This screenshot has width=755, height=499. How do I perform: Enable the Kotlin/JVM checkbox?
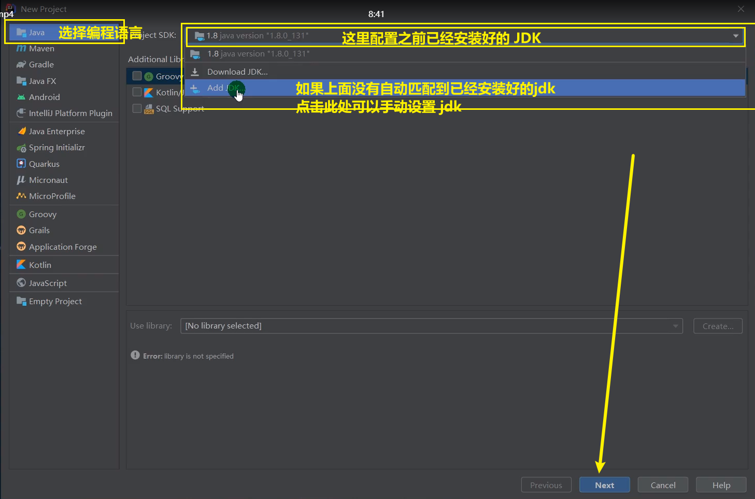[x=137, y=92]
